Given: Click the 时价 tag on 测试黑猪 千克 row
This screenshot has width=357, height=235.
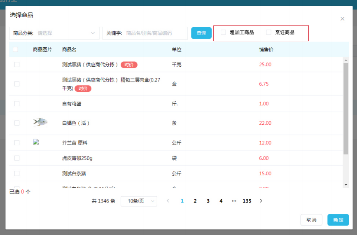Looking at the screenshot, I should coord(129,65).
